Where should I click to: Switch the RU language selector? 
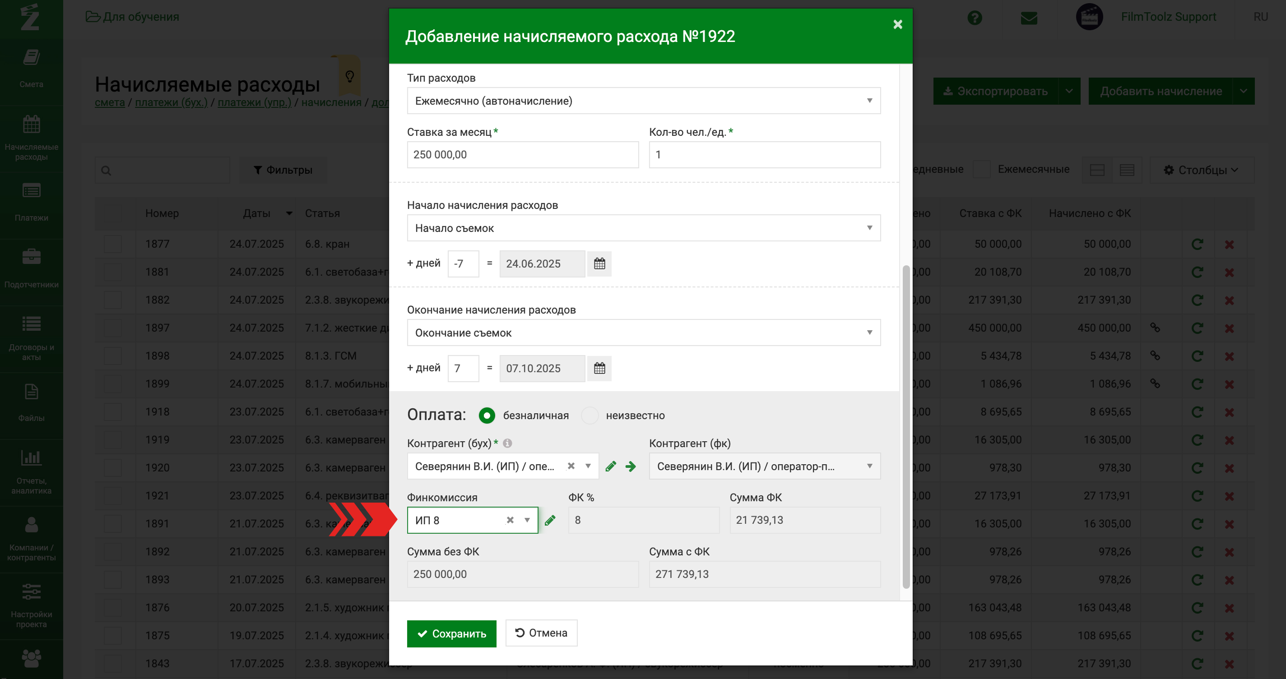click(1261, 17)
